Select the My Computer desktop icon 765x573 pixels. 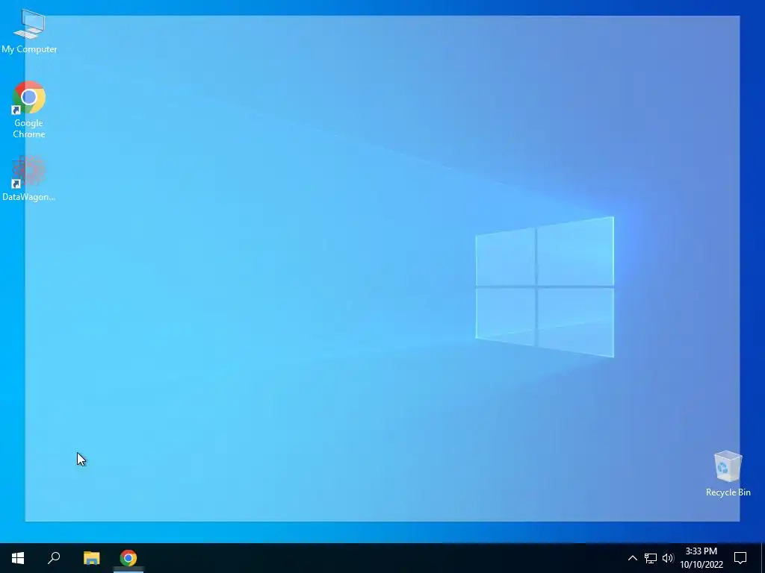coord(29,31)
